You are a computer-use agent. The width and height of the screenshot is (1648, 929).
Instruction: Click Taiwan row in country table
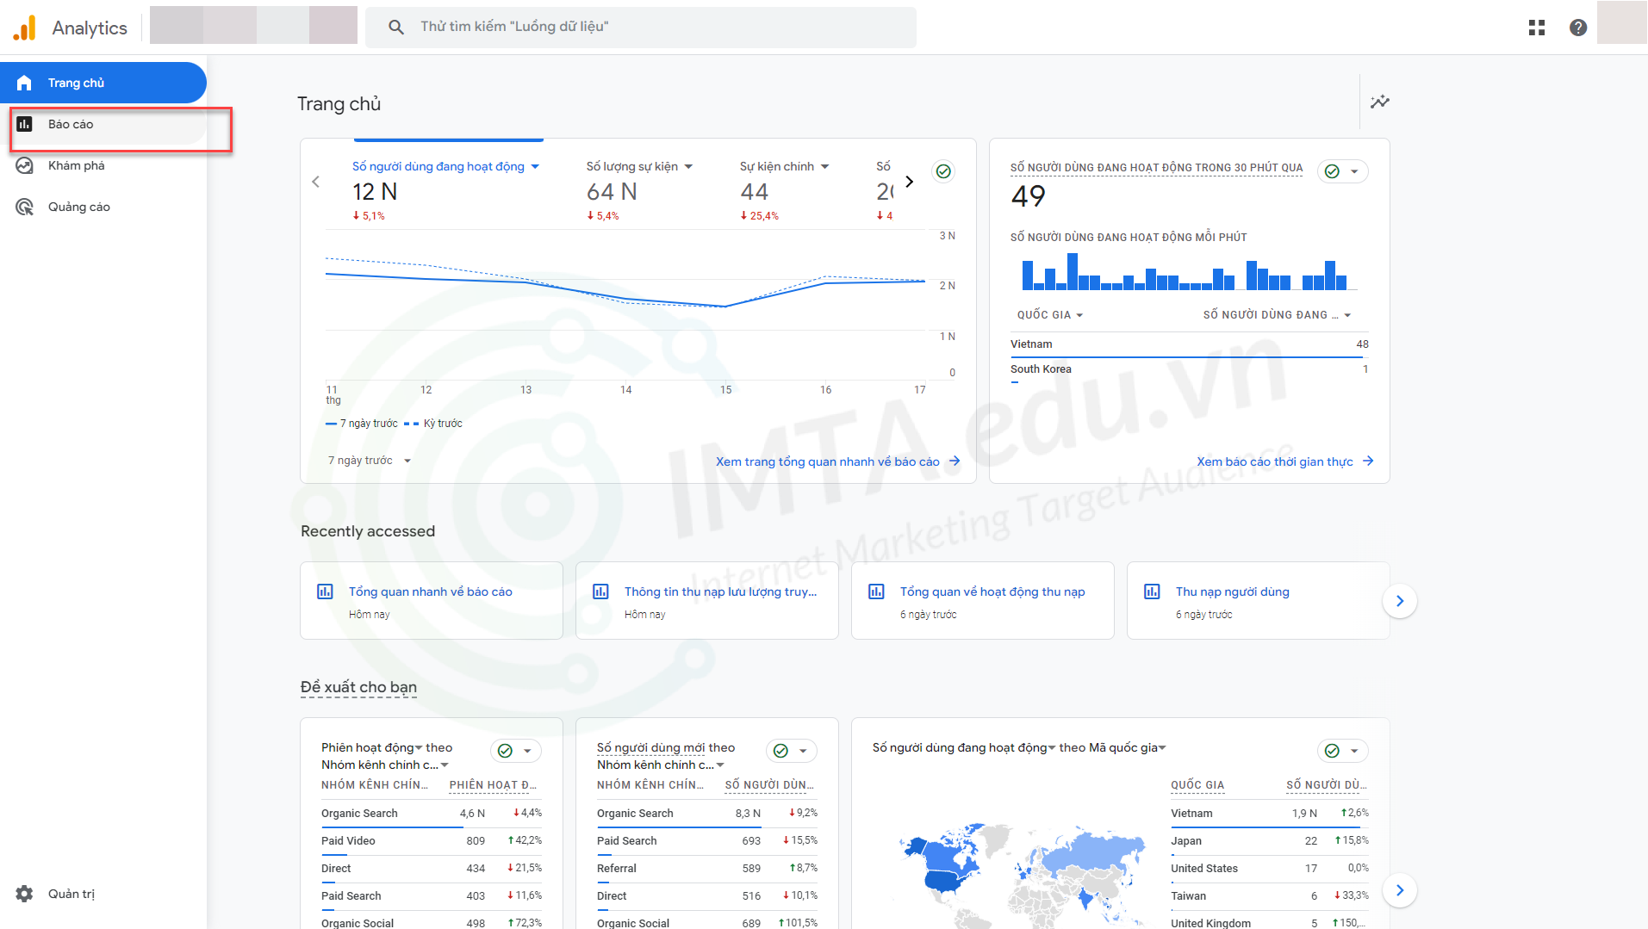pos(1269,896)
